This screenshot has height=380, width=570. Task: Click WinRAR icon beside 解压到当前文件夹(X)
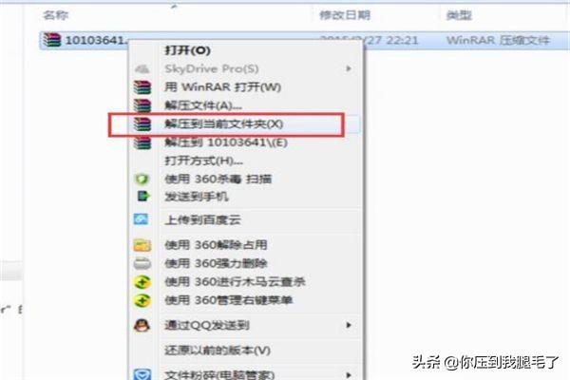142,124
